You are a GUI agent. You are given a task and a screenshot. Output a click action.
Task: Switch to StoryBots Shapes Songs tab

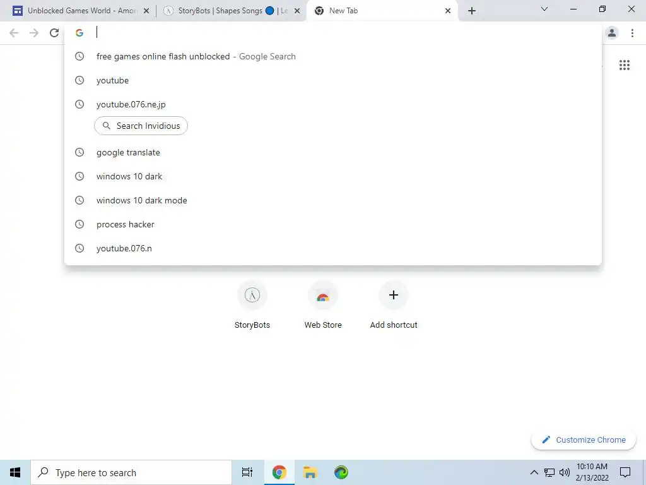(x=232, y=11)
